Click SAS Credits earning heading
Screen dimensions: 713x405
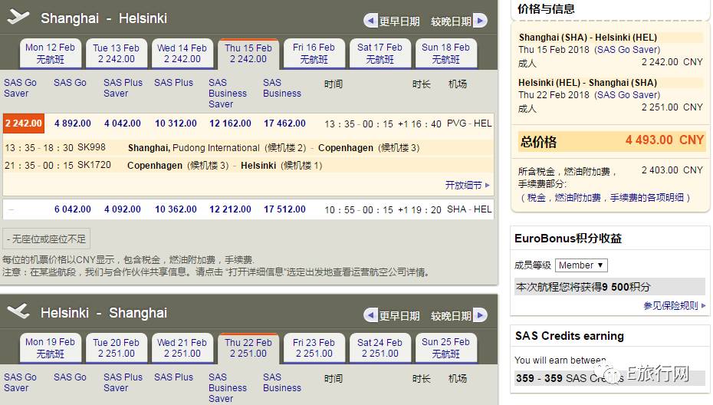(x=570, y=336)
